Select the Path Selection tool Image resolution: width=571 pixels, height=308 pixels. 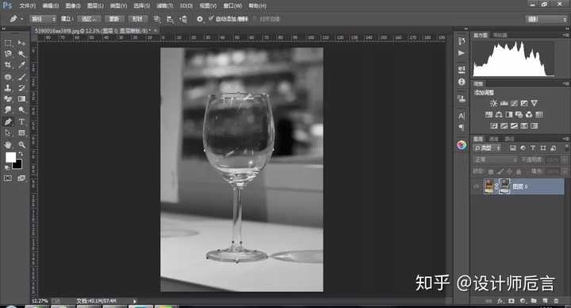8,133
